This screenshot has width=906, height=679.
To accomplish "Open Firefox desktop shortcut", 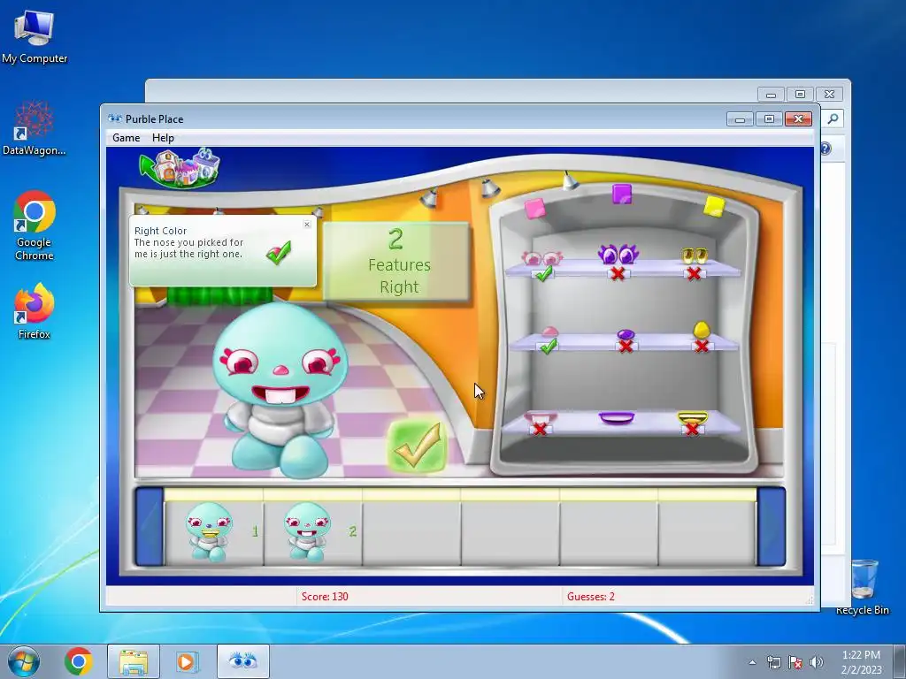I will tap(35, 311).
